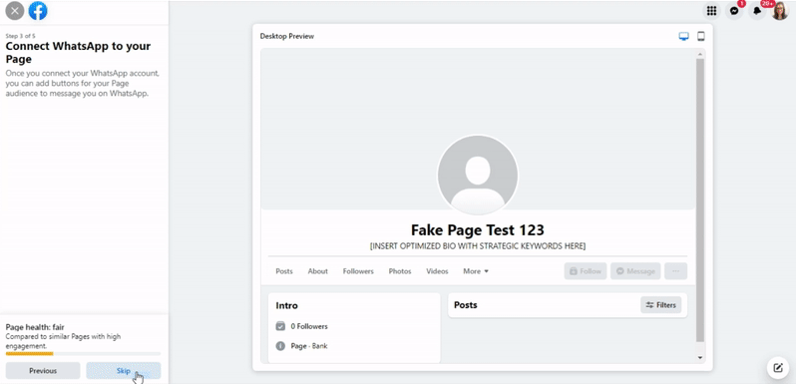Click the Page health progress bar
The image size is (796, 384).
coord(83,353)
